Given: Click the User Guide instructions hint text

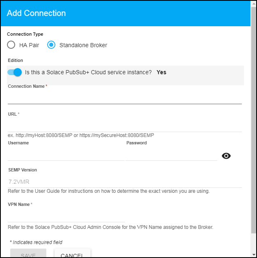Looking at the screenshot, I should [x=109, y=191].
